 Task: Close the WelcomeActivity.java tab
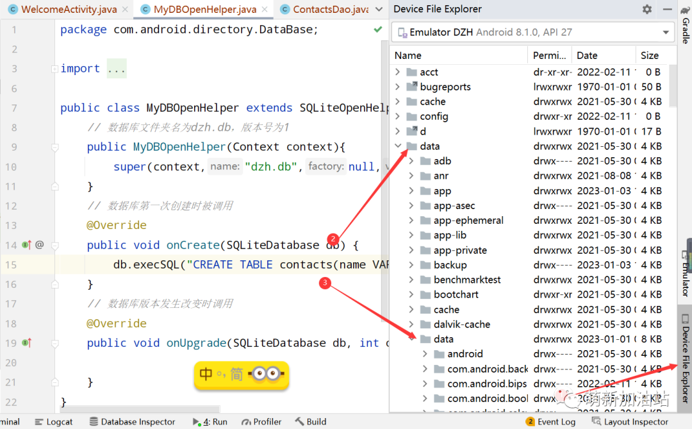126,9
